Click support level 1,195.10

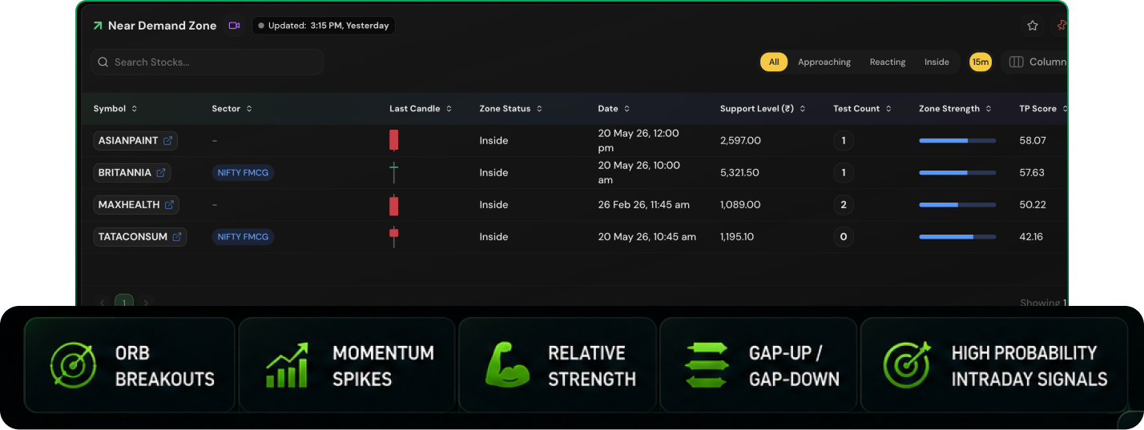coord(737,237)
